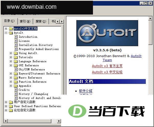Switch to the 索引(N) tab

pyautogui.click(x=25, y=21)
